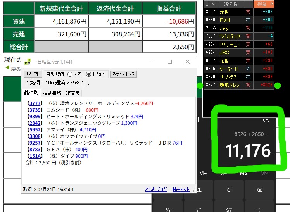Minimize the 一日精算 window
Screen dimensions: 290x212
coord(152,62)
